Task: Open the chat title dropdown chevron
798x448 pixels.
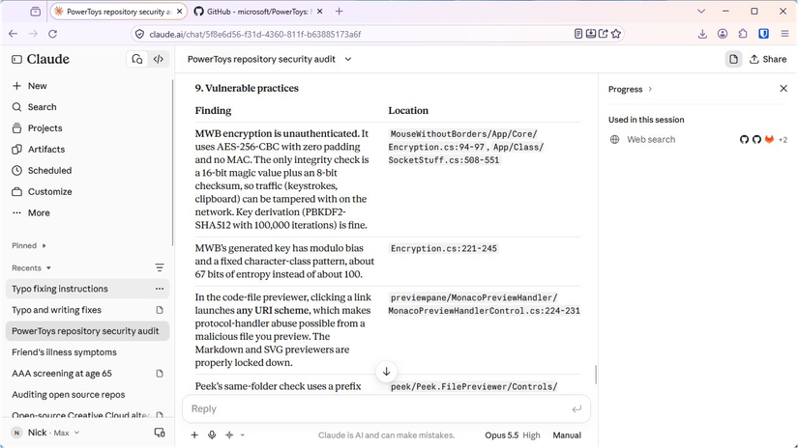Action: pos(348,60)
